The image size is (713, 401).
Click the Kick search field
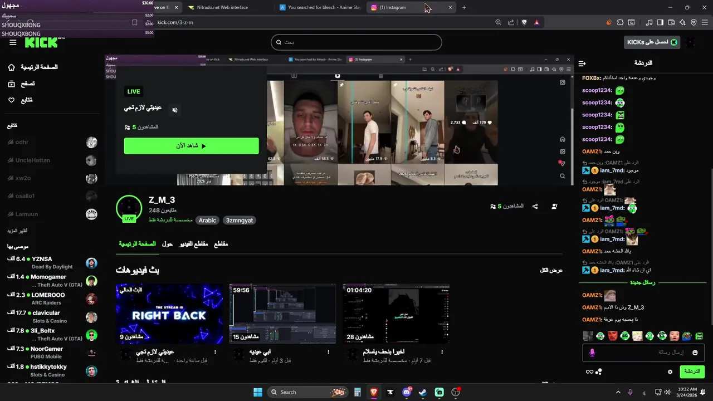tap(356, 42)
